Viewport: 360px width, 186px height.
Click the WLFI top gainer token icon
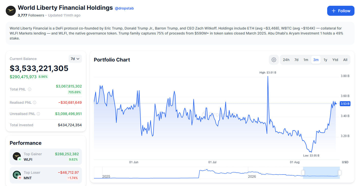pos(17,156)
